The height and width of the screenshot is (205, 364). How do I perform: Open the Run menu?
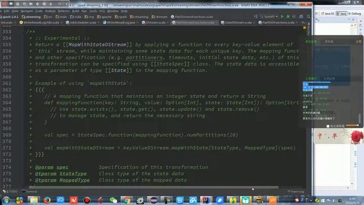click(84, 11)
